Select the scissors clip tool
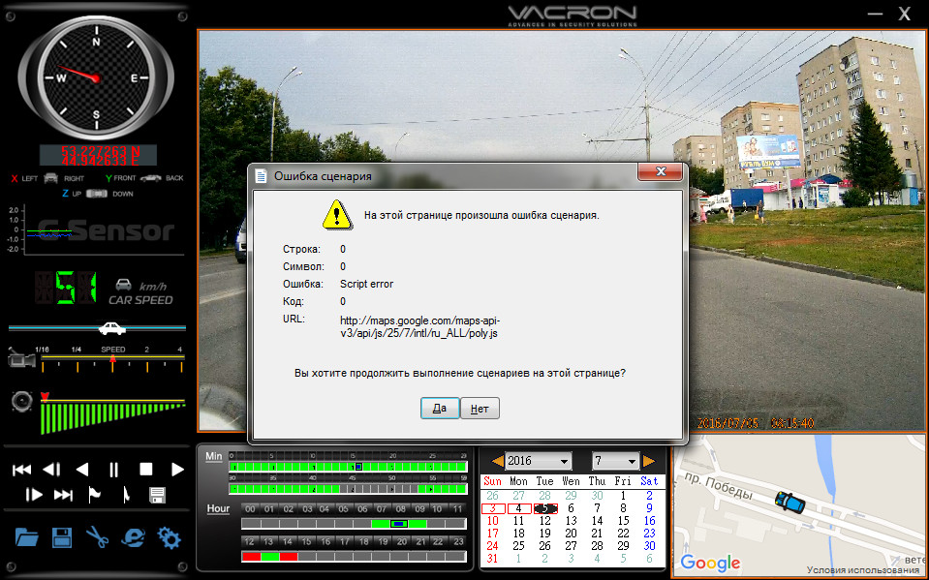Image resolution: width=929 pixels, height=580 pixels. click(97, 537)
